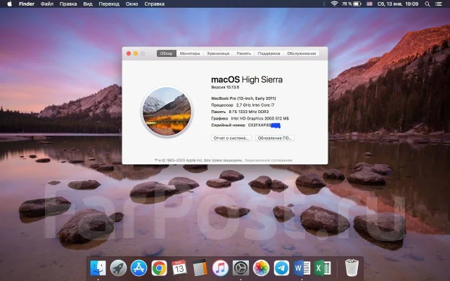Open Spotlight search magnifier
This screenshot has width=450, height=281.
click(x=427, y=4)
